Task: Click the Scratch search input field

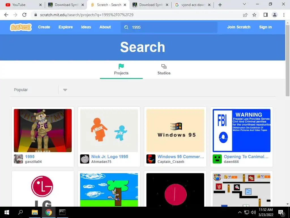Action: pos(169,27)
